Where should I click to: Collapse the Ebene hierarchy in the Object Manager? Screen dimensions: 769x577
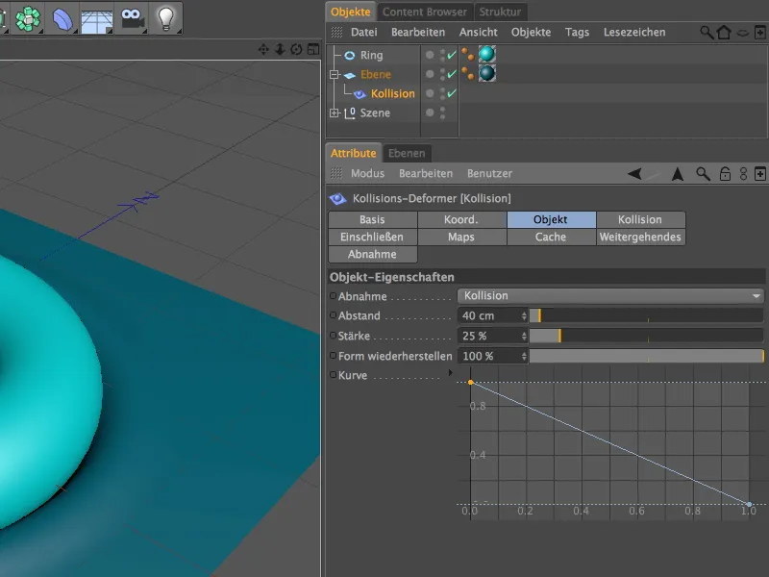335,74
